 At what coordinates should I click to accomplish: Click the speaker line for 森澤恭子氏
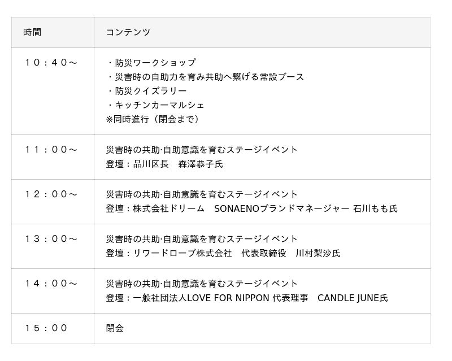tap(164, 164)
